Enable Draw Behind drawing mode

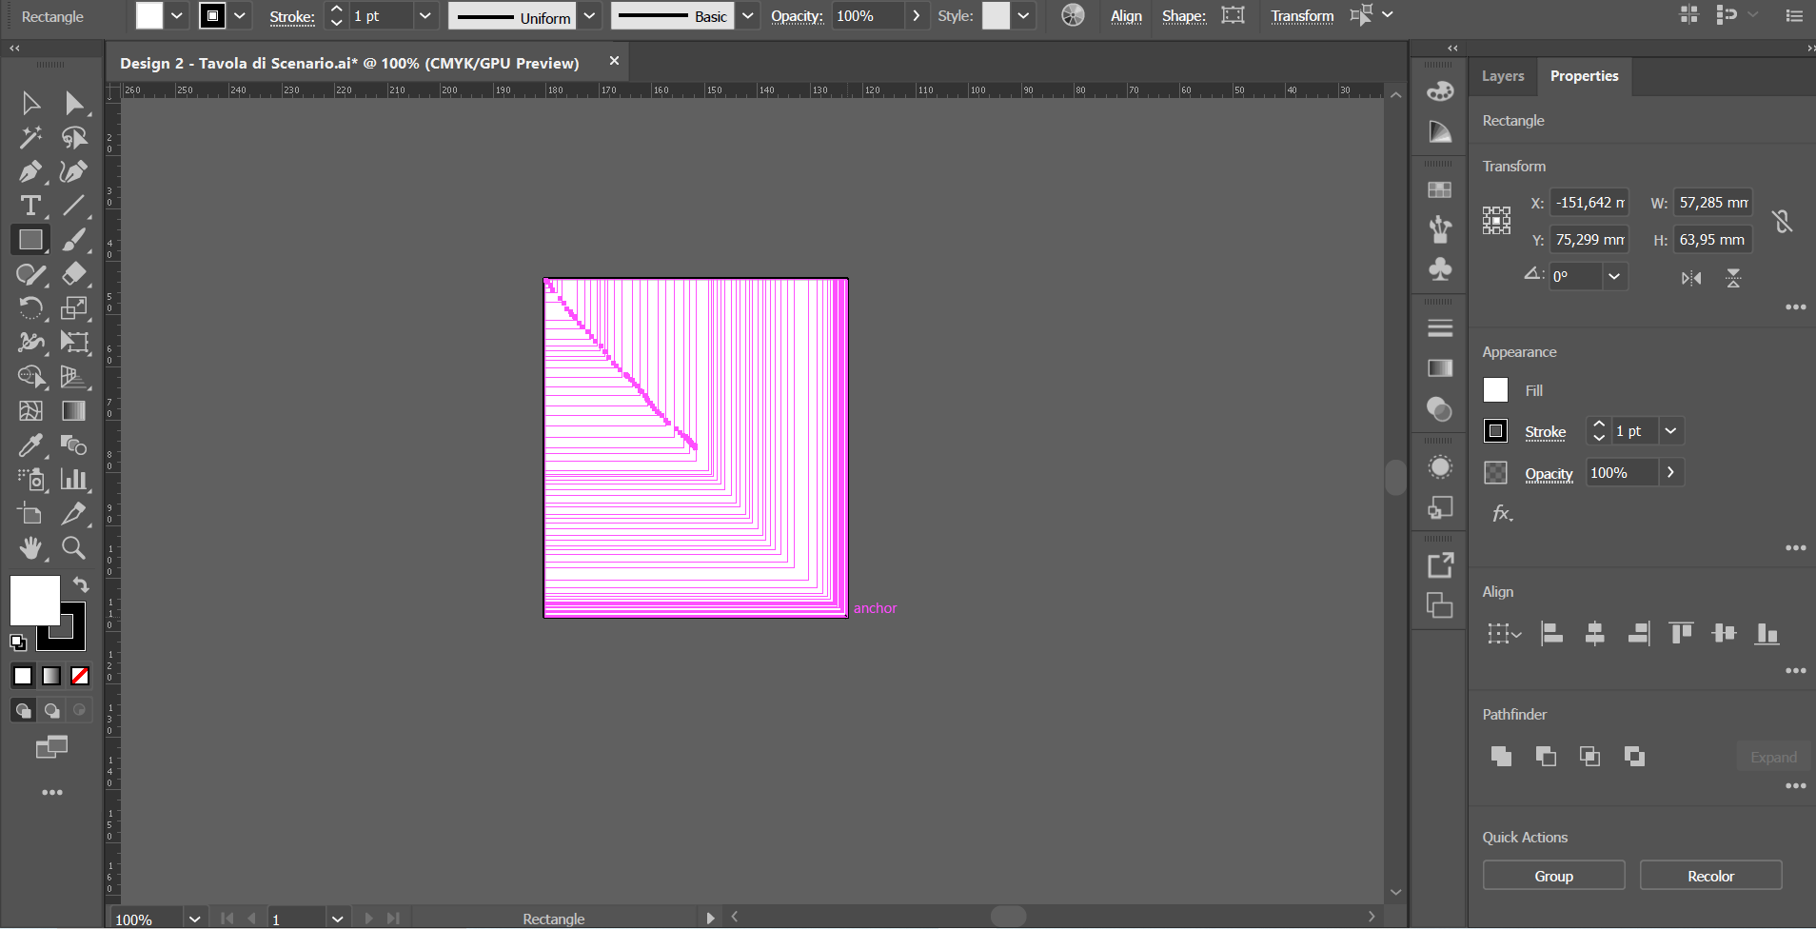[50, 710]
